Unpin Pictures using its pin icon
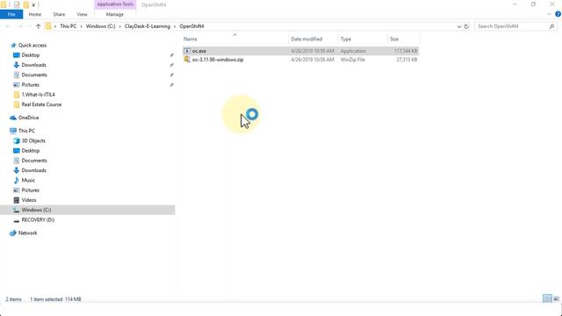Viewport: 562px width, 316px height. (x=172, y=85)
